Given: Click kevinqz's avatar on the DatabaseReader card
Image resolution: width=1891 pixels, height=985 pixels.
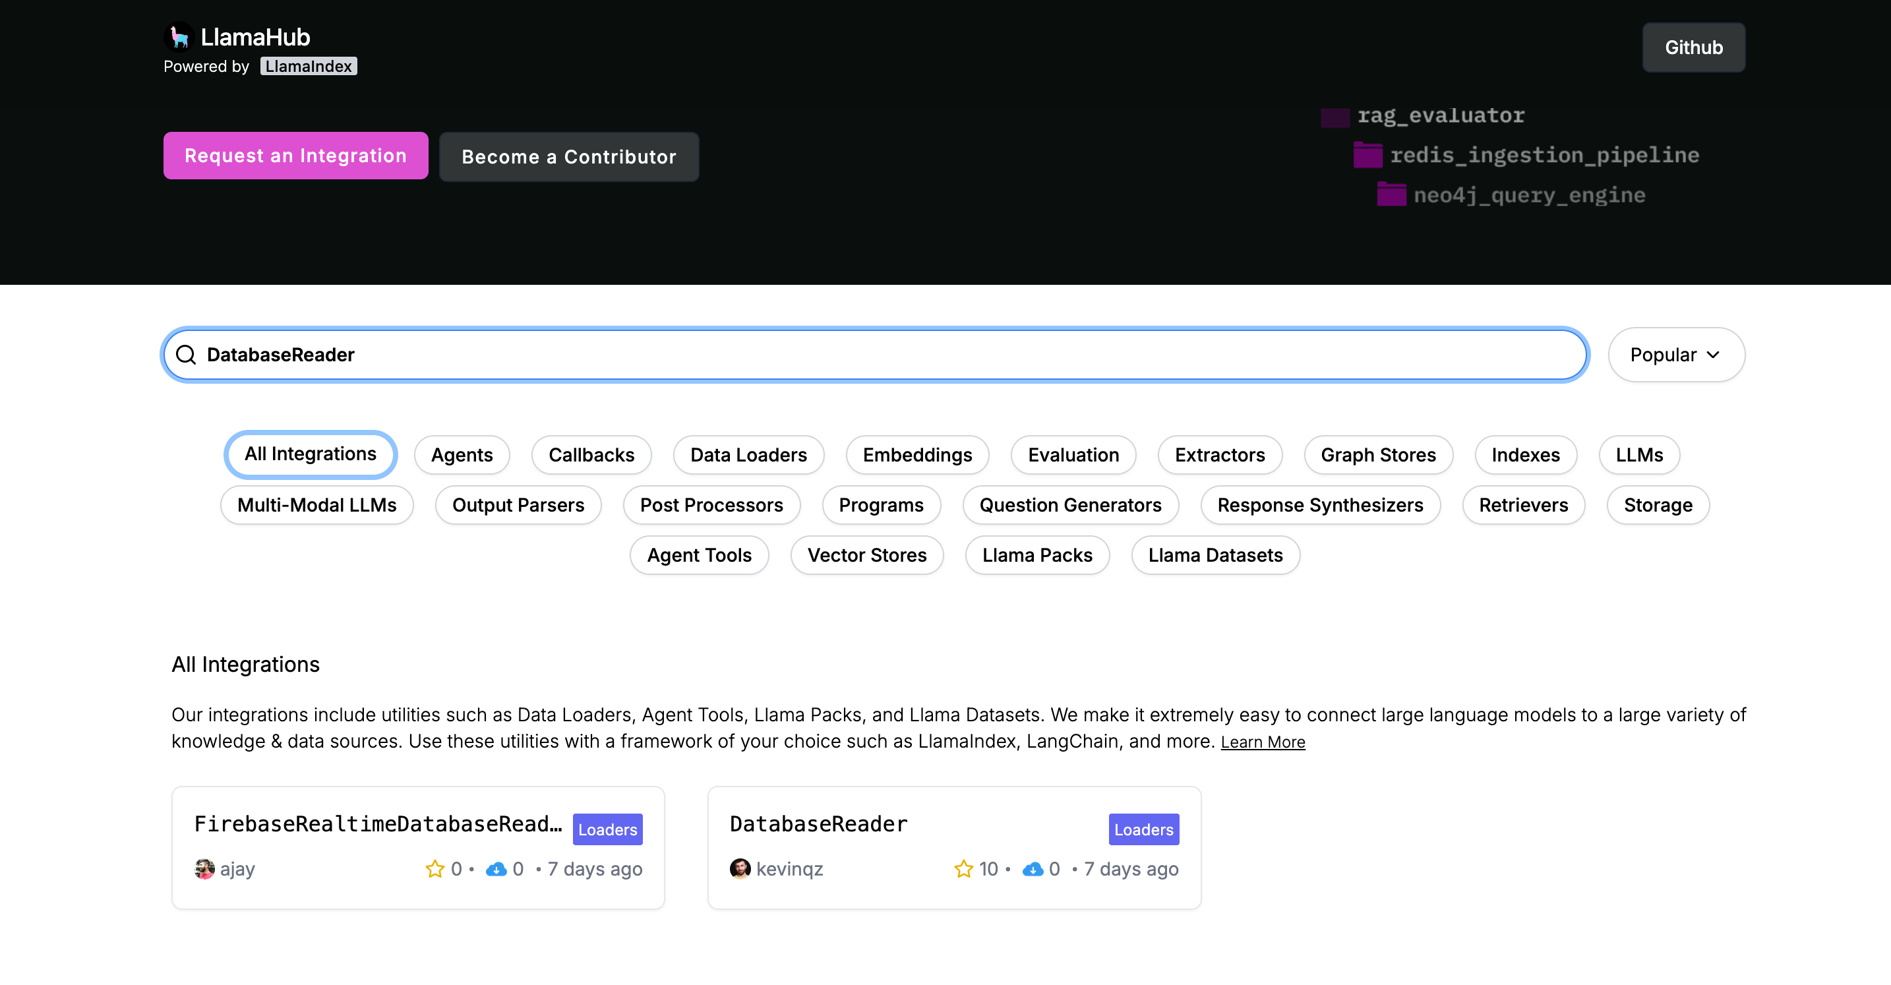Looking at the screenshot, I should 740,869.
